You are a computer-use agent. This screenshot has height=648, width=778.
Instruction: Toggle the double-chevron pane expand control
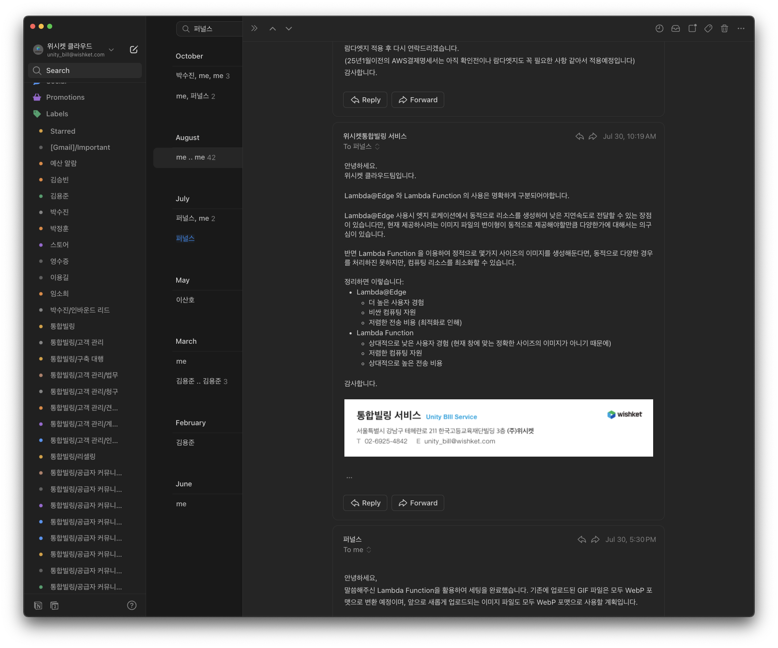pyautogui.click(x=254, y=28)
